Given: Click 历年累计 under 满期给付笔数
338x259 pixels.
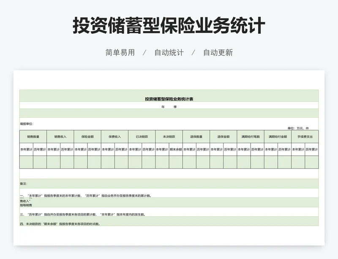Looking at the screenshot, I should (257, 149).
